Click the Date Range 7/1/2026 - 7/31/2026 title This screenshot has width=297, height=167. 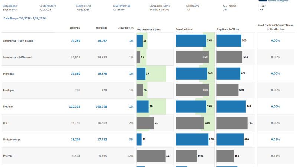[x=25, y=18]
